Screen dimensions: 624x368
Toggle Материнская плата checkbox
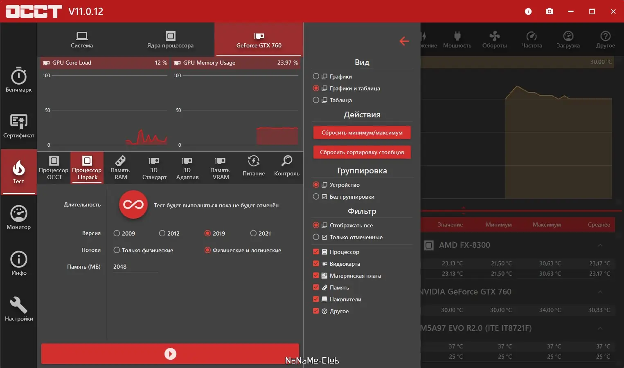click(x=316, y=276)
